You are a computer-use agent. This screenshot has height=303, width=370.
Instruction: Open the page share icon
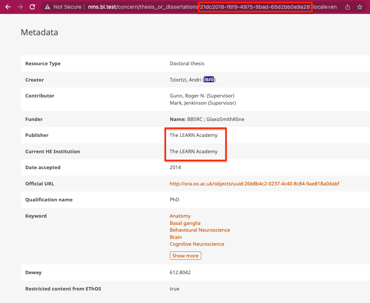tap(347, 7)
